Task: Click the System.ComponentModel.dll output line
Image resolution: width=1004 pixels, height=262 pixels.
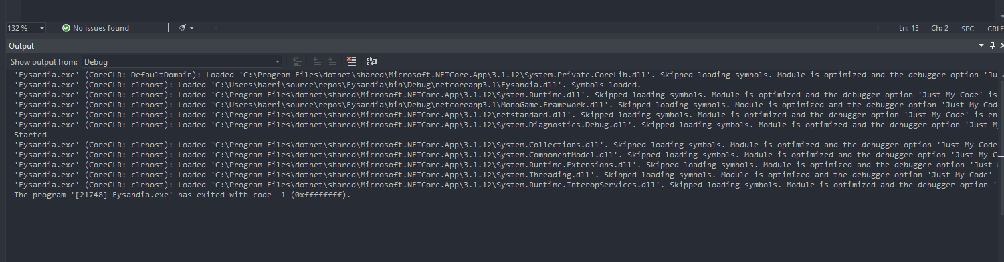Action: tap(506, 155)
